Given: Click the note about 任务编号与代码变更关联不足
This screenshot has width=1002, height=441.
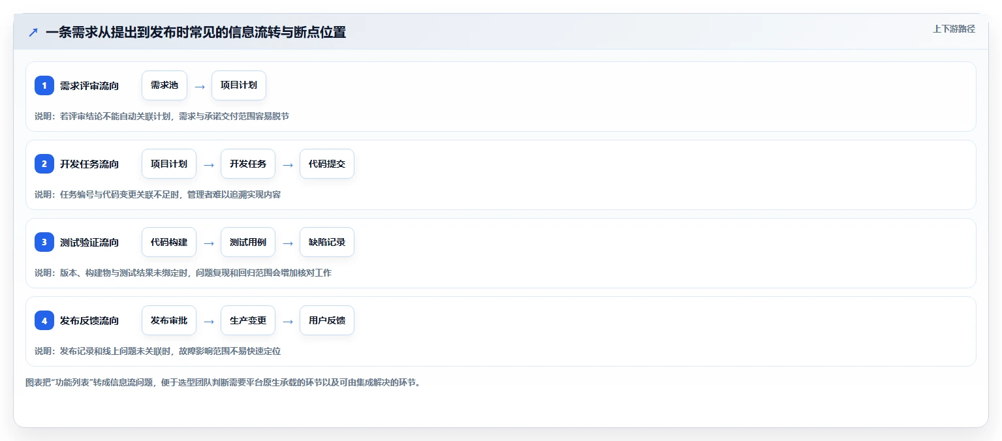Looking at the screenshot, I should [158, 194].
